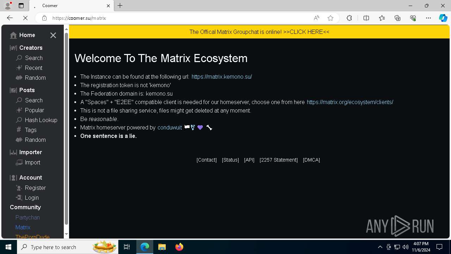The image size is (451, 254).
Task: Open the Favorites list icon
Action: pos(382,18)
